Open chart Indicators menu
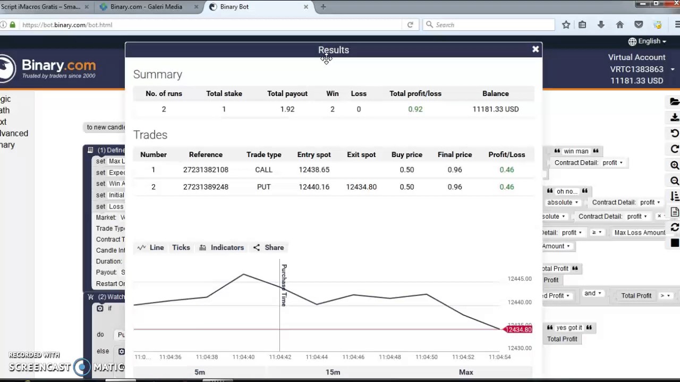The image size is (680, 382). [x=222, y=247]
